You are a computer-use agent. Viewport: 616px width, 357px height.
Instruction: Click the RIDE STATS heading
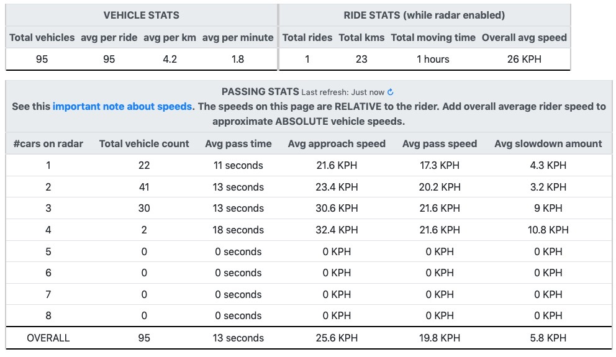(424, 16)
